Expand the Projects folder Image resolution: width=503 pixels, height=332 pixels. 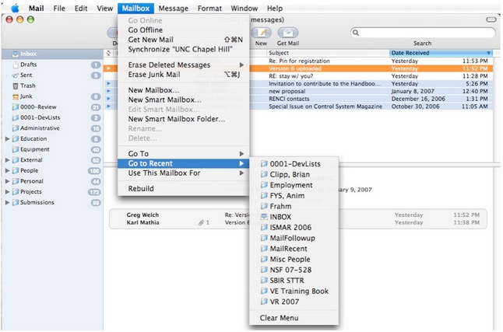point(8,191)
